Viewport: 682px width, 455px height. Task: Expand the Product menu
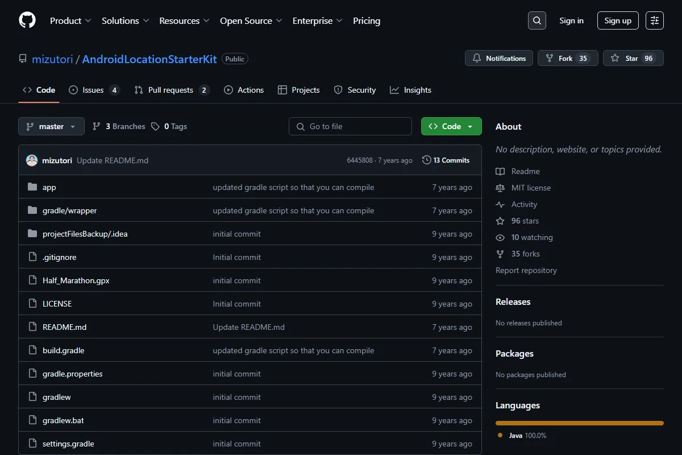pyautogui.click(x=70, y=20)
